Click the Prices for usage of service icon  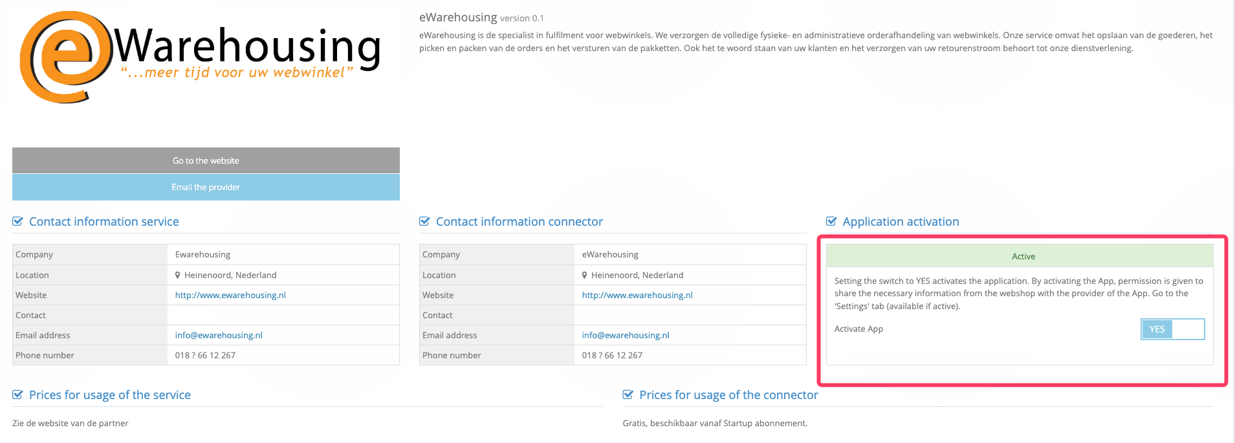point(18,395)
